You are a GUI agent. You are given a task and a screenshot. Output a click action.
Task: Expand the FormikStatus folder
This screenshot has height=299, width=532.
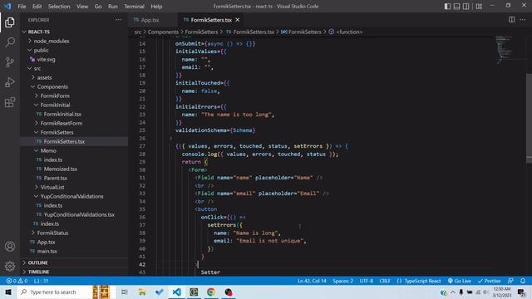74,233
